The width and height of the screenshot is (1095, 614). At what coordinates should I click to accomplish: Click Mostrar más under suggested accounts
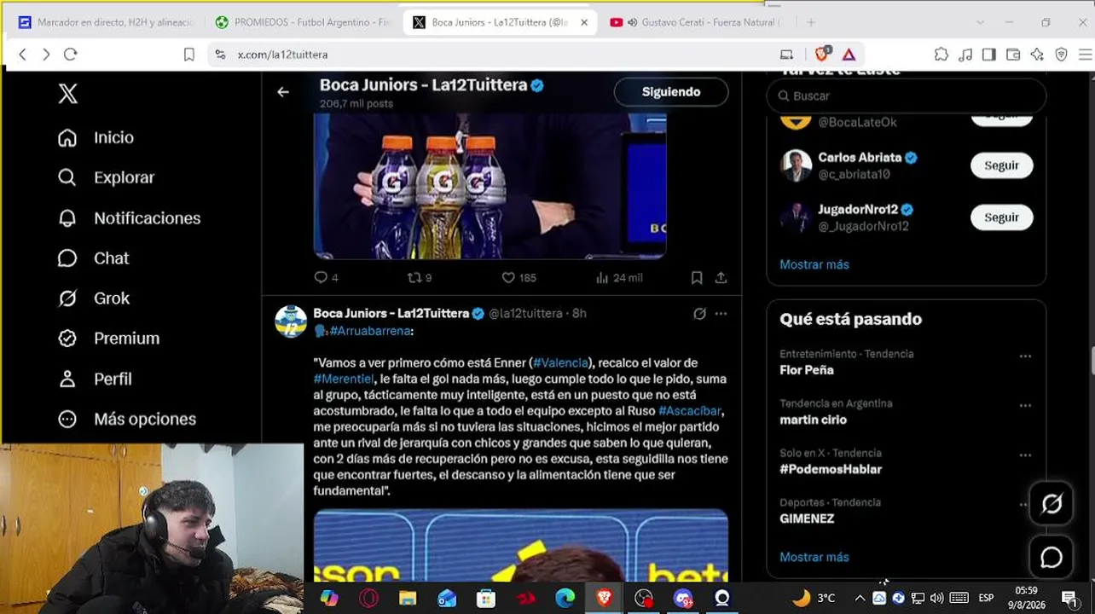pos(814,264)
